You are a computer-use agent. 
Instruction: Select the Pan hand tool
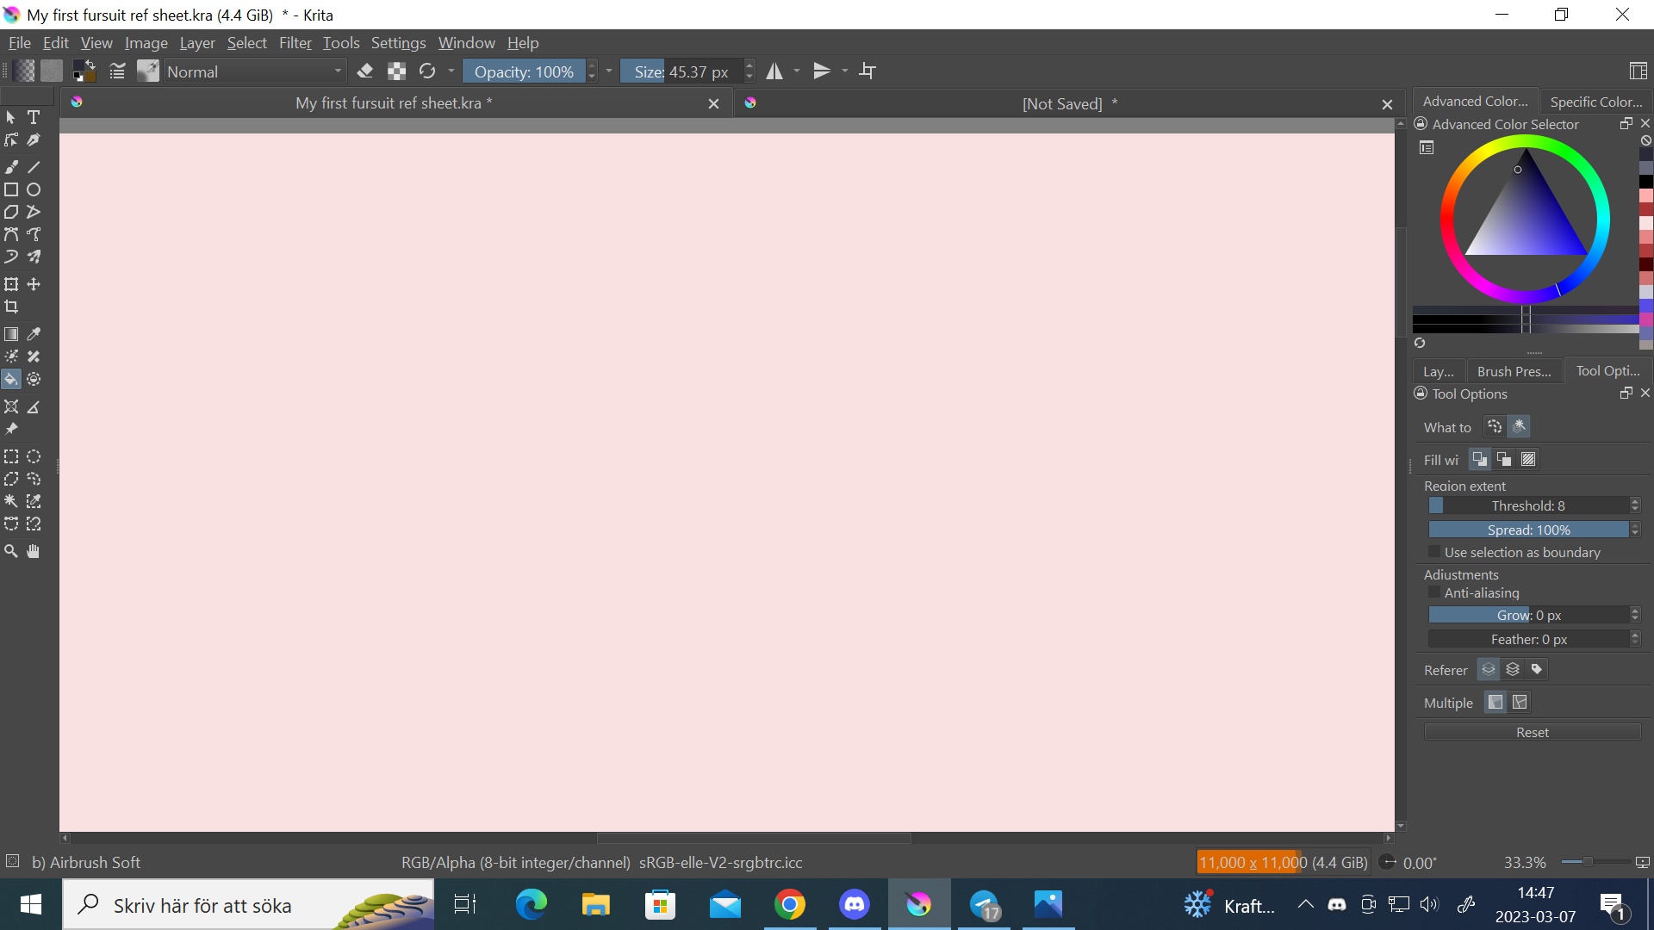click(x=34, y=551)
